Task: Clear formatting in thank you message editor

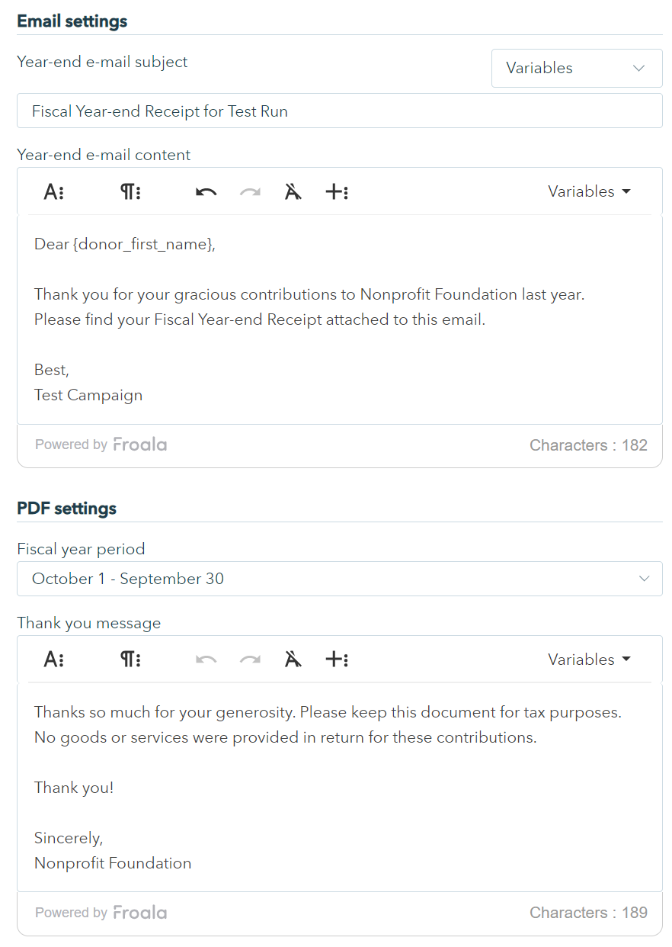Action: pos(293,660)
